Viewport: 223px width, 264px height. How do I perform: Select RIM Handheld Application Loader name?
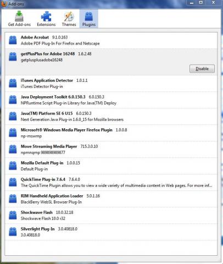point(52,196)
